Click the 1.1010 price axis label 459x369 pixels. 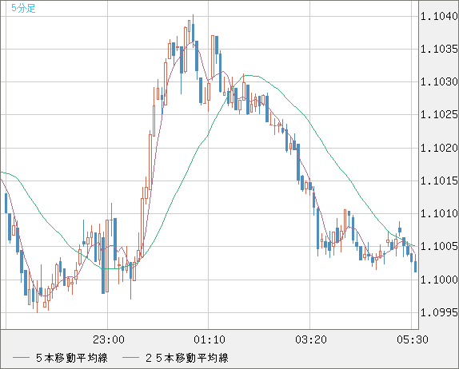tap(439, 213)
